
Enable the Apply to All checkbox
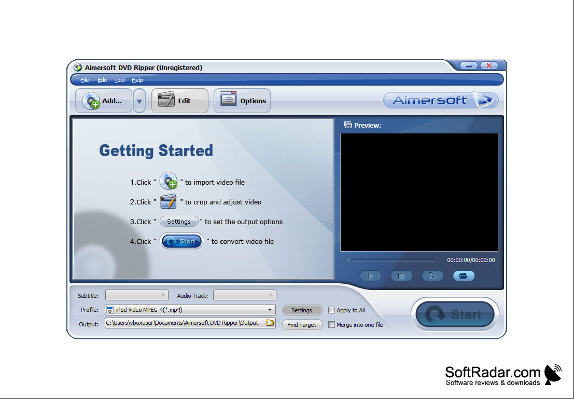[x=331, y=310]
